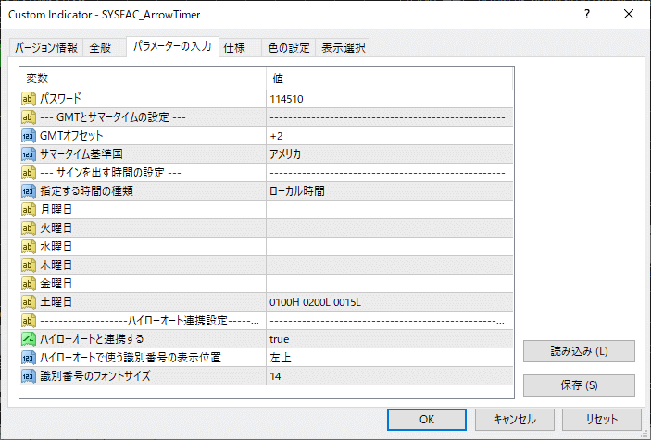Click the empty 火曜日 value cell
651x440 pixels.
pos(390,228)
